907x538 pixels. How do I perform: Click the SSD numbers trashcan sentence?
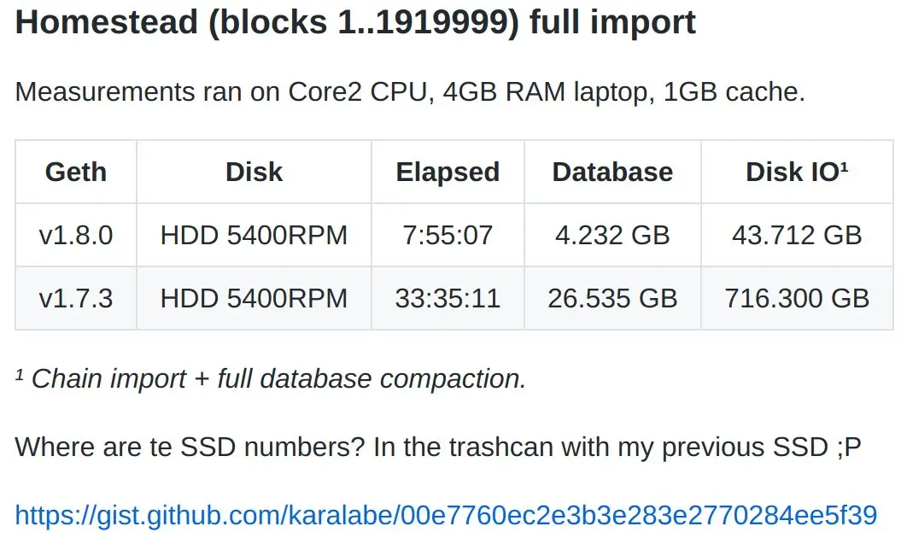[x=438, y=447]
